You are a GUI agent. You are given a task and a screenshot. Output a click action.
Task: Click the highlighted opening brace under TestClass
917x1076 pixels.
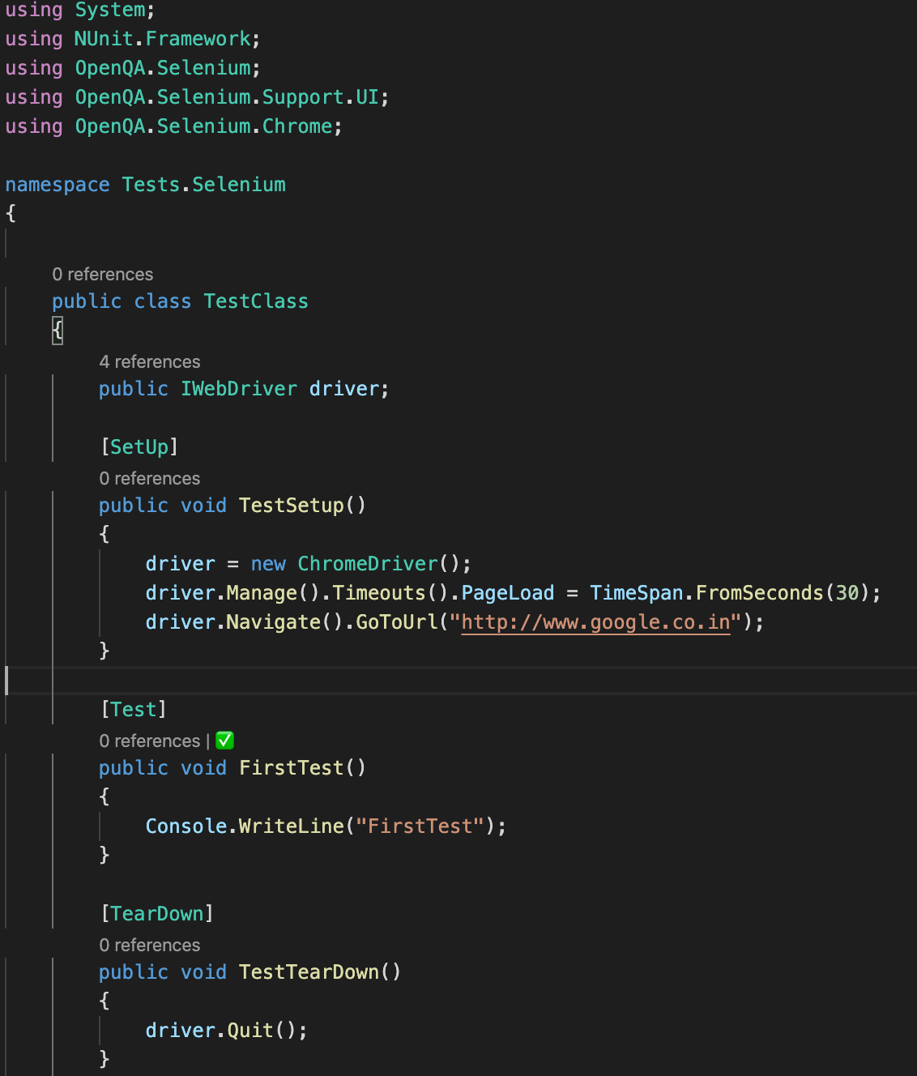(56, 331)
